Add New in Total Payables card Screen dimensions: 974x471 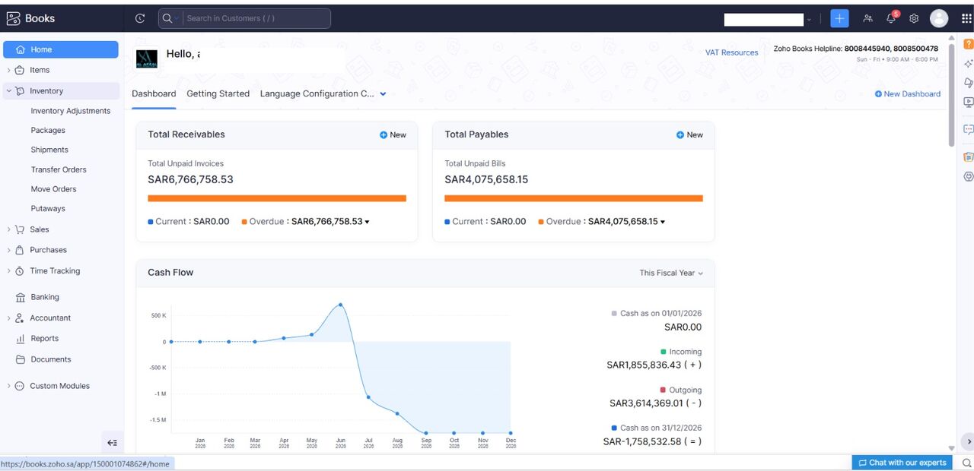click(690, 135)
